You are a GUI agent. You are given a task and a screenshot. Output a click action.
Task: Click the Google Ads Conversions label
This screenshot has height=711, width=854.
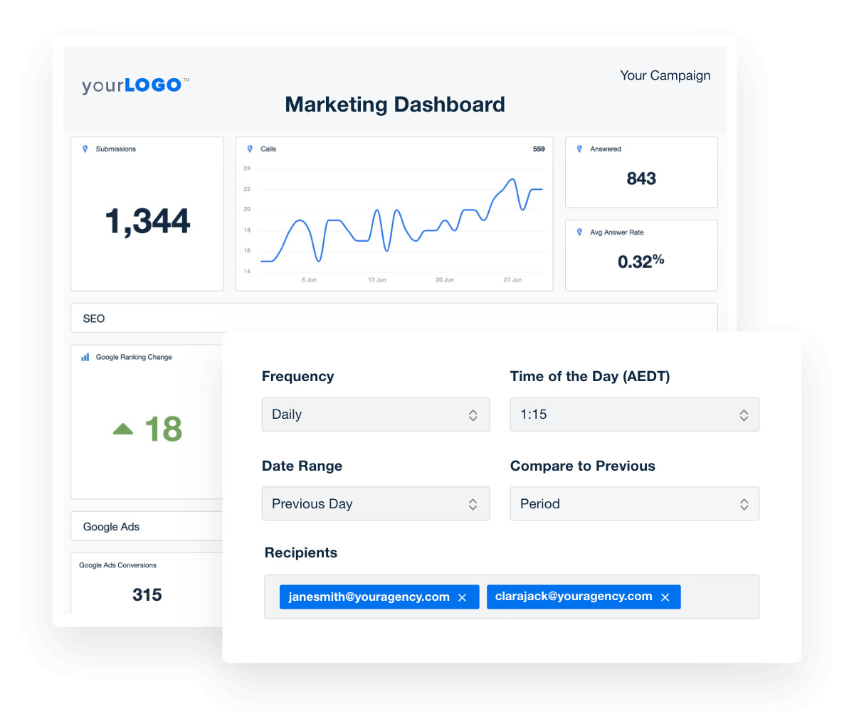117,565
